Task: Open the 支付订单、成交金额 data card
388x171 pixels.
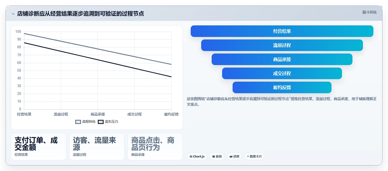Action: tap(39, 146)
